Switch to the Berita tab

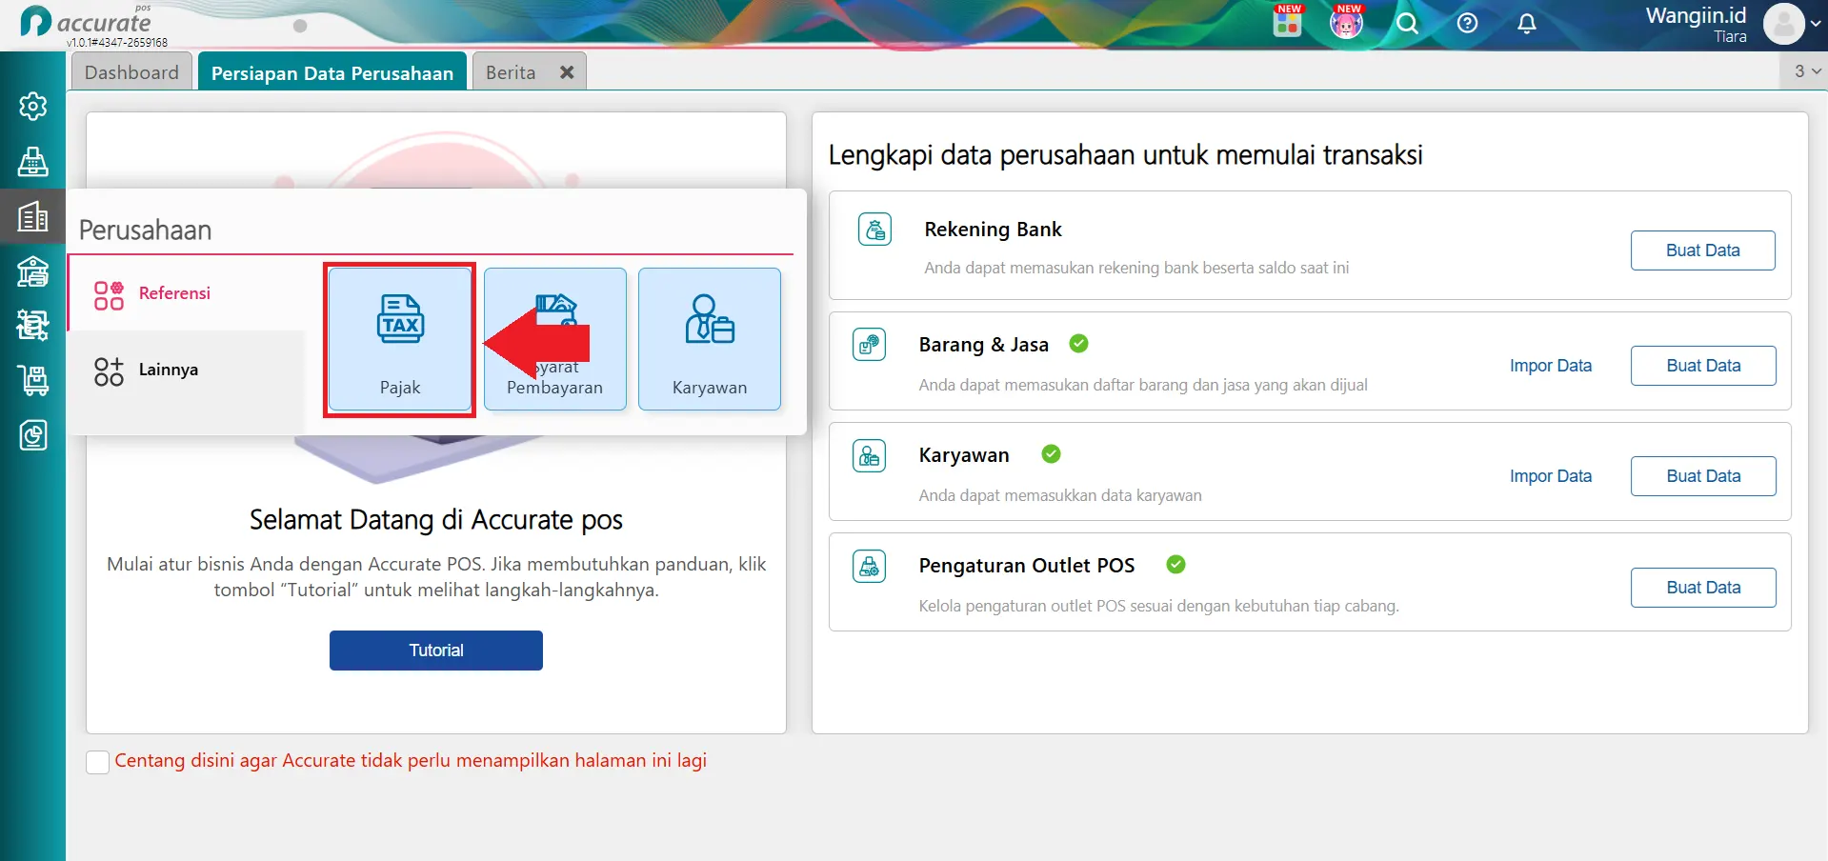(x=511, y=72)
